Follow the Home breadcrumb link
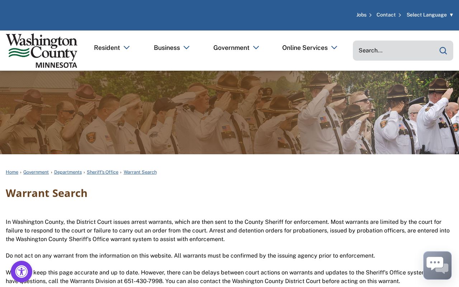 [12, 172]
